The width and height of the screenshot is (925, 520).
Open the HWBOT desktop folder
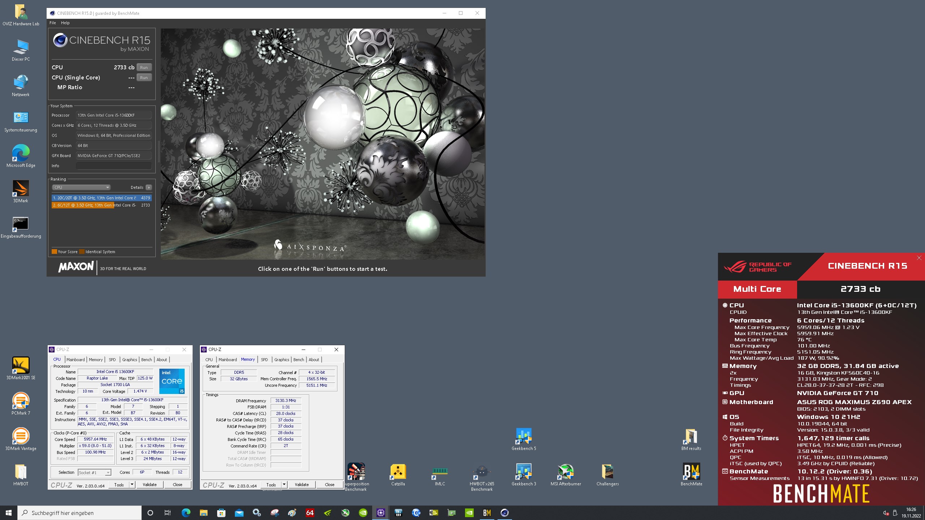click(21, 474)
